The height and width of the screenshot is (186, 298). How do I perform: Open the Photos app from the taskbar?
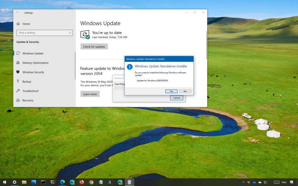click(34, 182)
